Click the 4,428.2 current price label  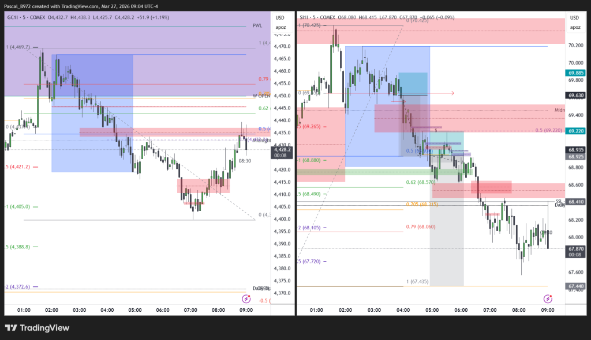pos(282,149)
